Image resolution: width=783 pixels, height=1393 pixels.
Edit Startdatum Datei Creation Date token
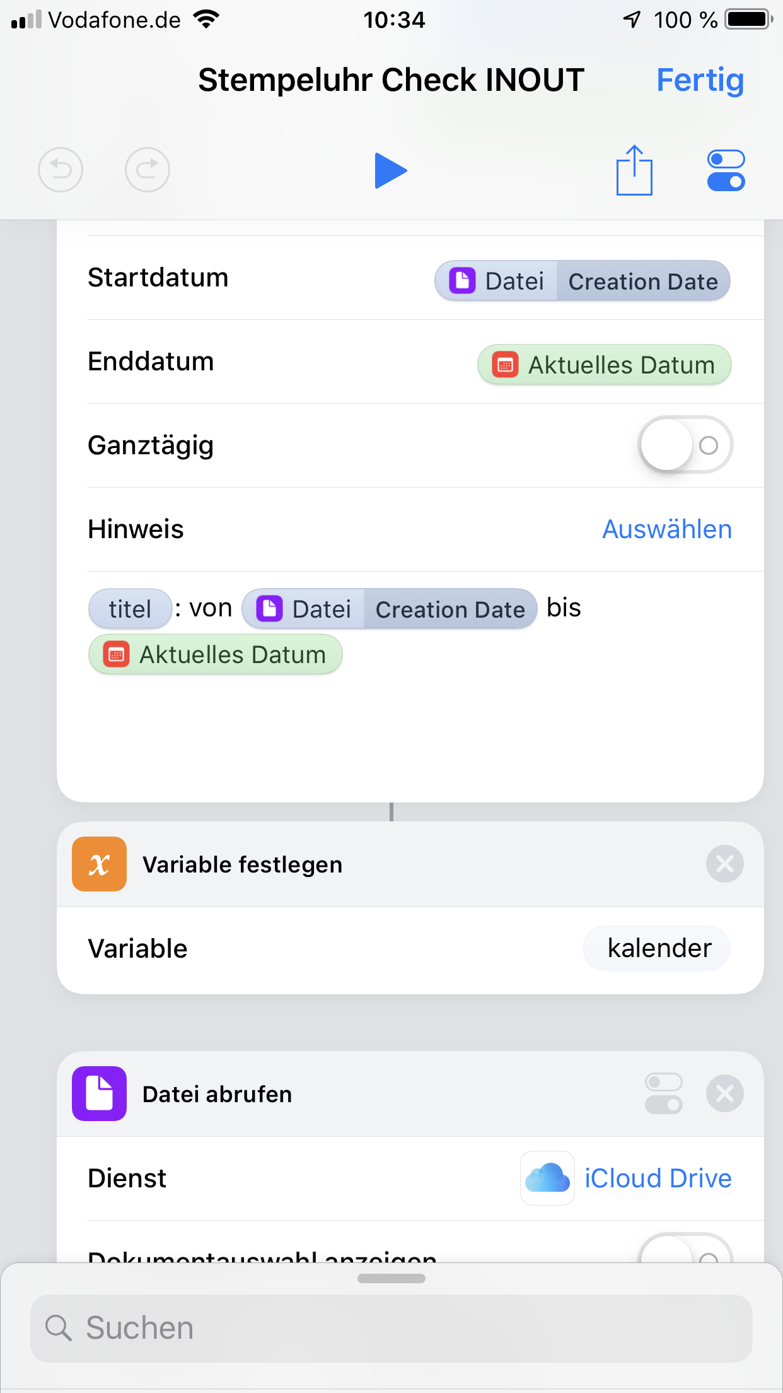pos(582,281)
